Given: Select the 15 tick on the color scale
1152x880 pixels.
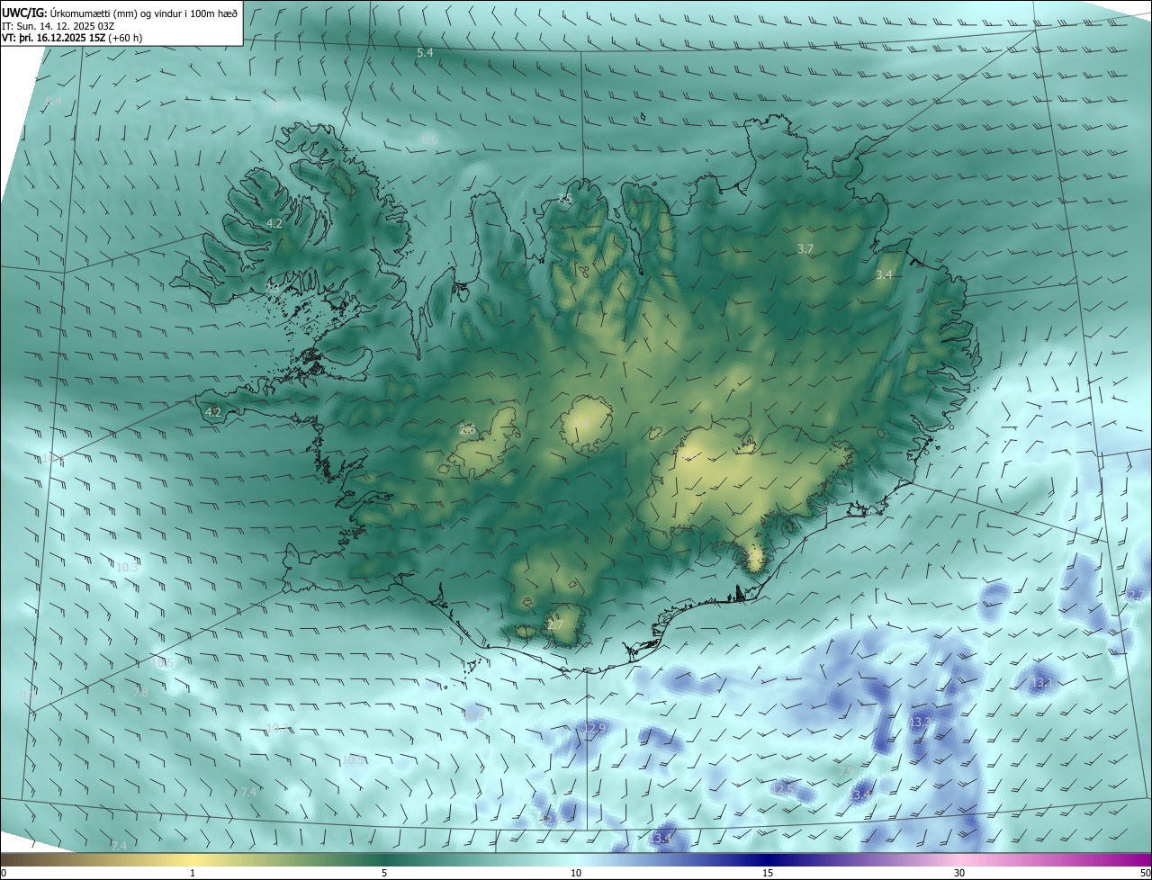Looking at the screenshot, I should point(768,873).
